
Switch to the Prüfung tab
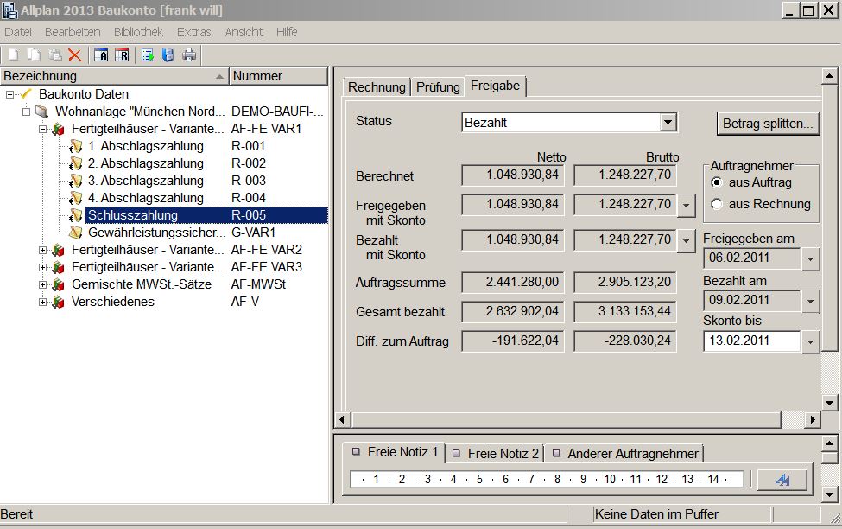438,86
